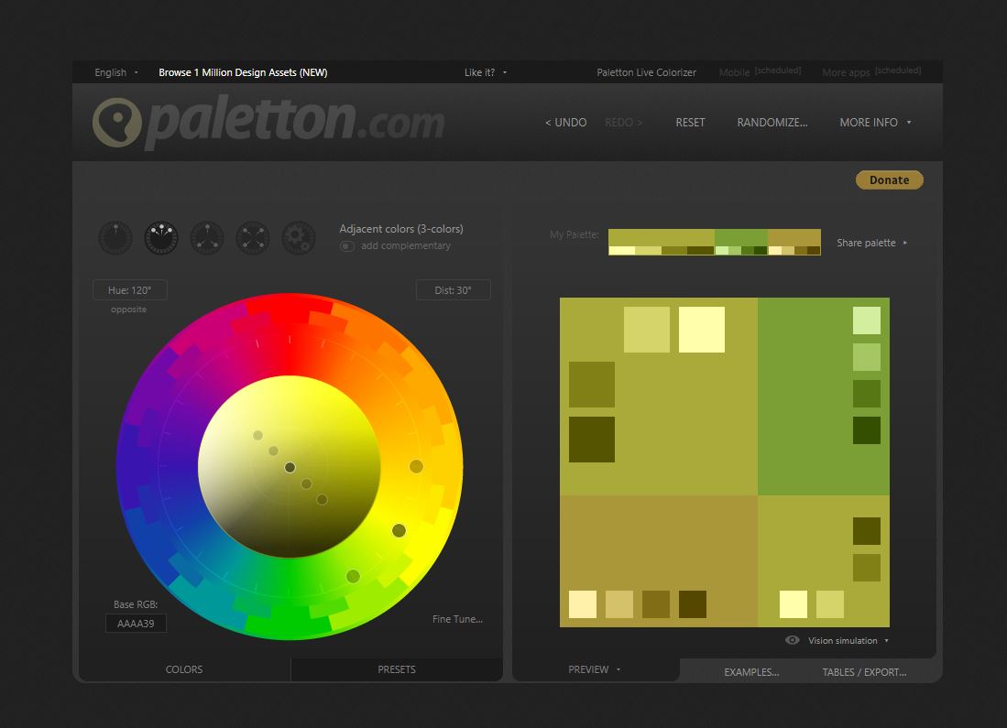This screenshot has height=728, width=1007.
Task: Click the RESET button
Action: pos(690,122)
